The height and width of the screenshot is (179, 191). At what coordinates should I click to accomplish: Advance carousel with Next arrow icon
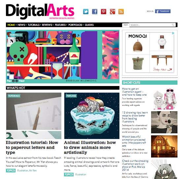click(x=17, y=81)
